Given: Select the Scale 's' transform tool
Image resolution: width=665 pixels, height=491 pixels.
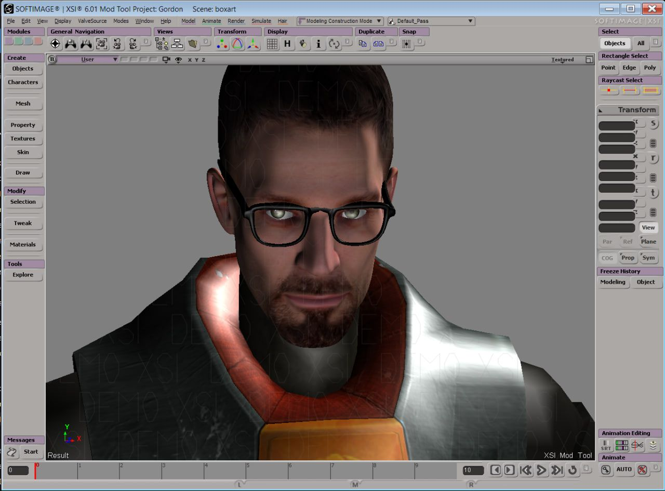Looking at the screenshot, I should coord(653,124).
